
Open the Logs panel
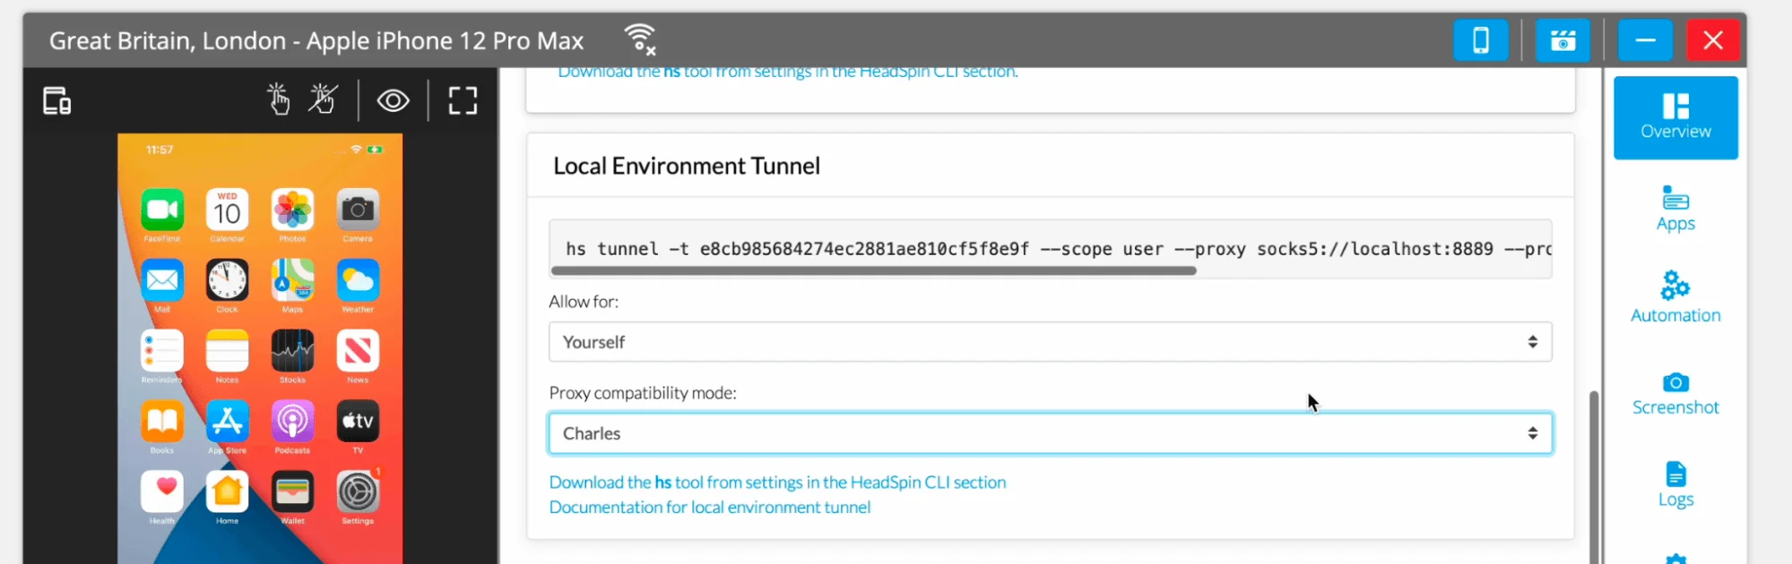click(1675, 484)
